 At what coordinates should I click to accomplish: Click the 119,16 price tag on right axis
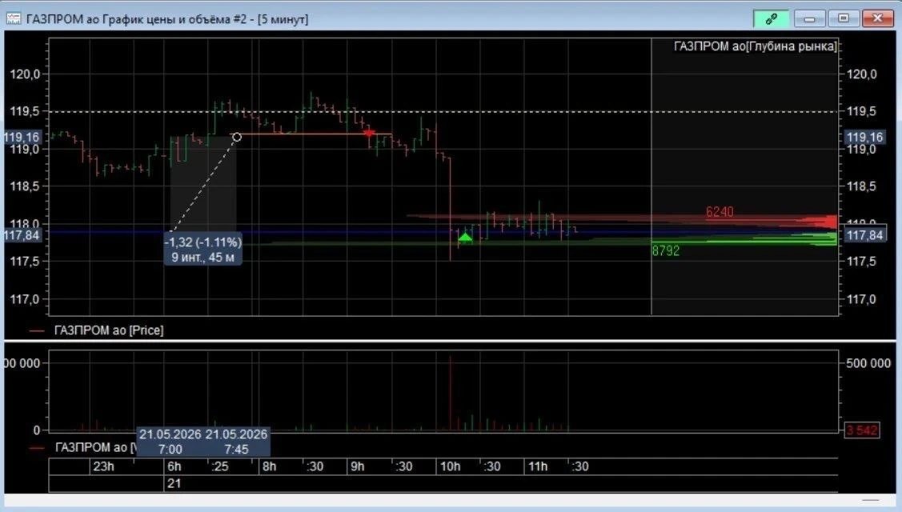864,137
